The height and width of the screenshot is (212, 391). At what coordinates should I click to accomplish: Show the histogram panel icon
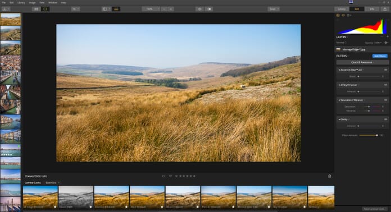tap(338, 15)
